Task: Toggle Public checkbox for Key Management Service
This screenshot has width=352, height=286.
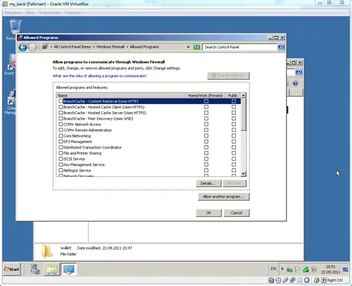Action: tap(233, 165)
